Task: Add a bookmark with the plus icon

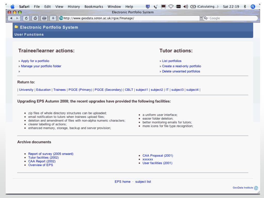Action: tap(53, 18)
